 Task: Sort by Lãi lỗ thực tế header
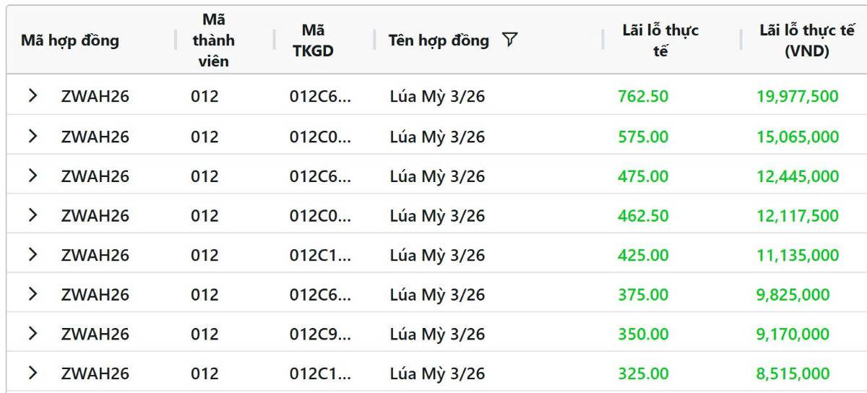point(660,40)
